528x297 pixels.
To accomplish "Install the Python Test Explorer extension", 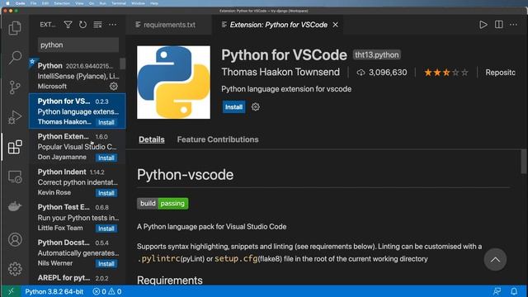I will [x=106, y=229].
